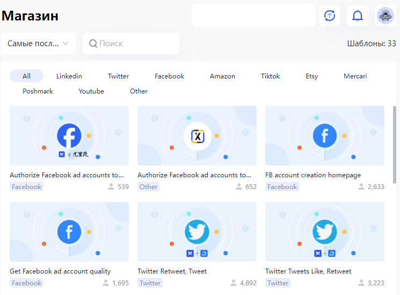400x295 pixels.
Task: Click the Шаблоны: 33 counter text
Action: (x=372, y=44)
